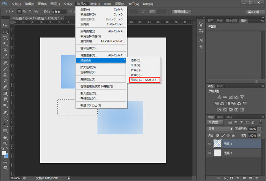Create a new layer group folder

[244, 178]
